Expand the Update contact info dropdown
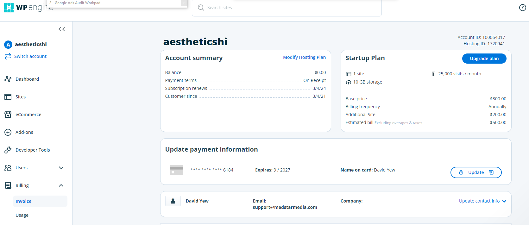 [x=482, y=201]
